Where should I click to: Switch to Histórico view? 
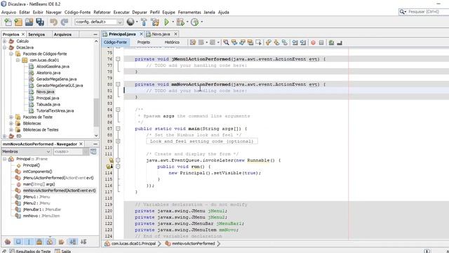[x=172, y=42]
